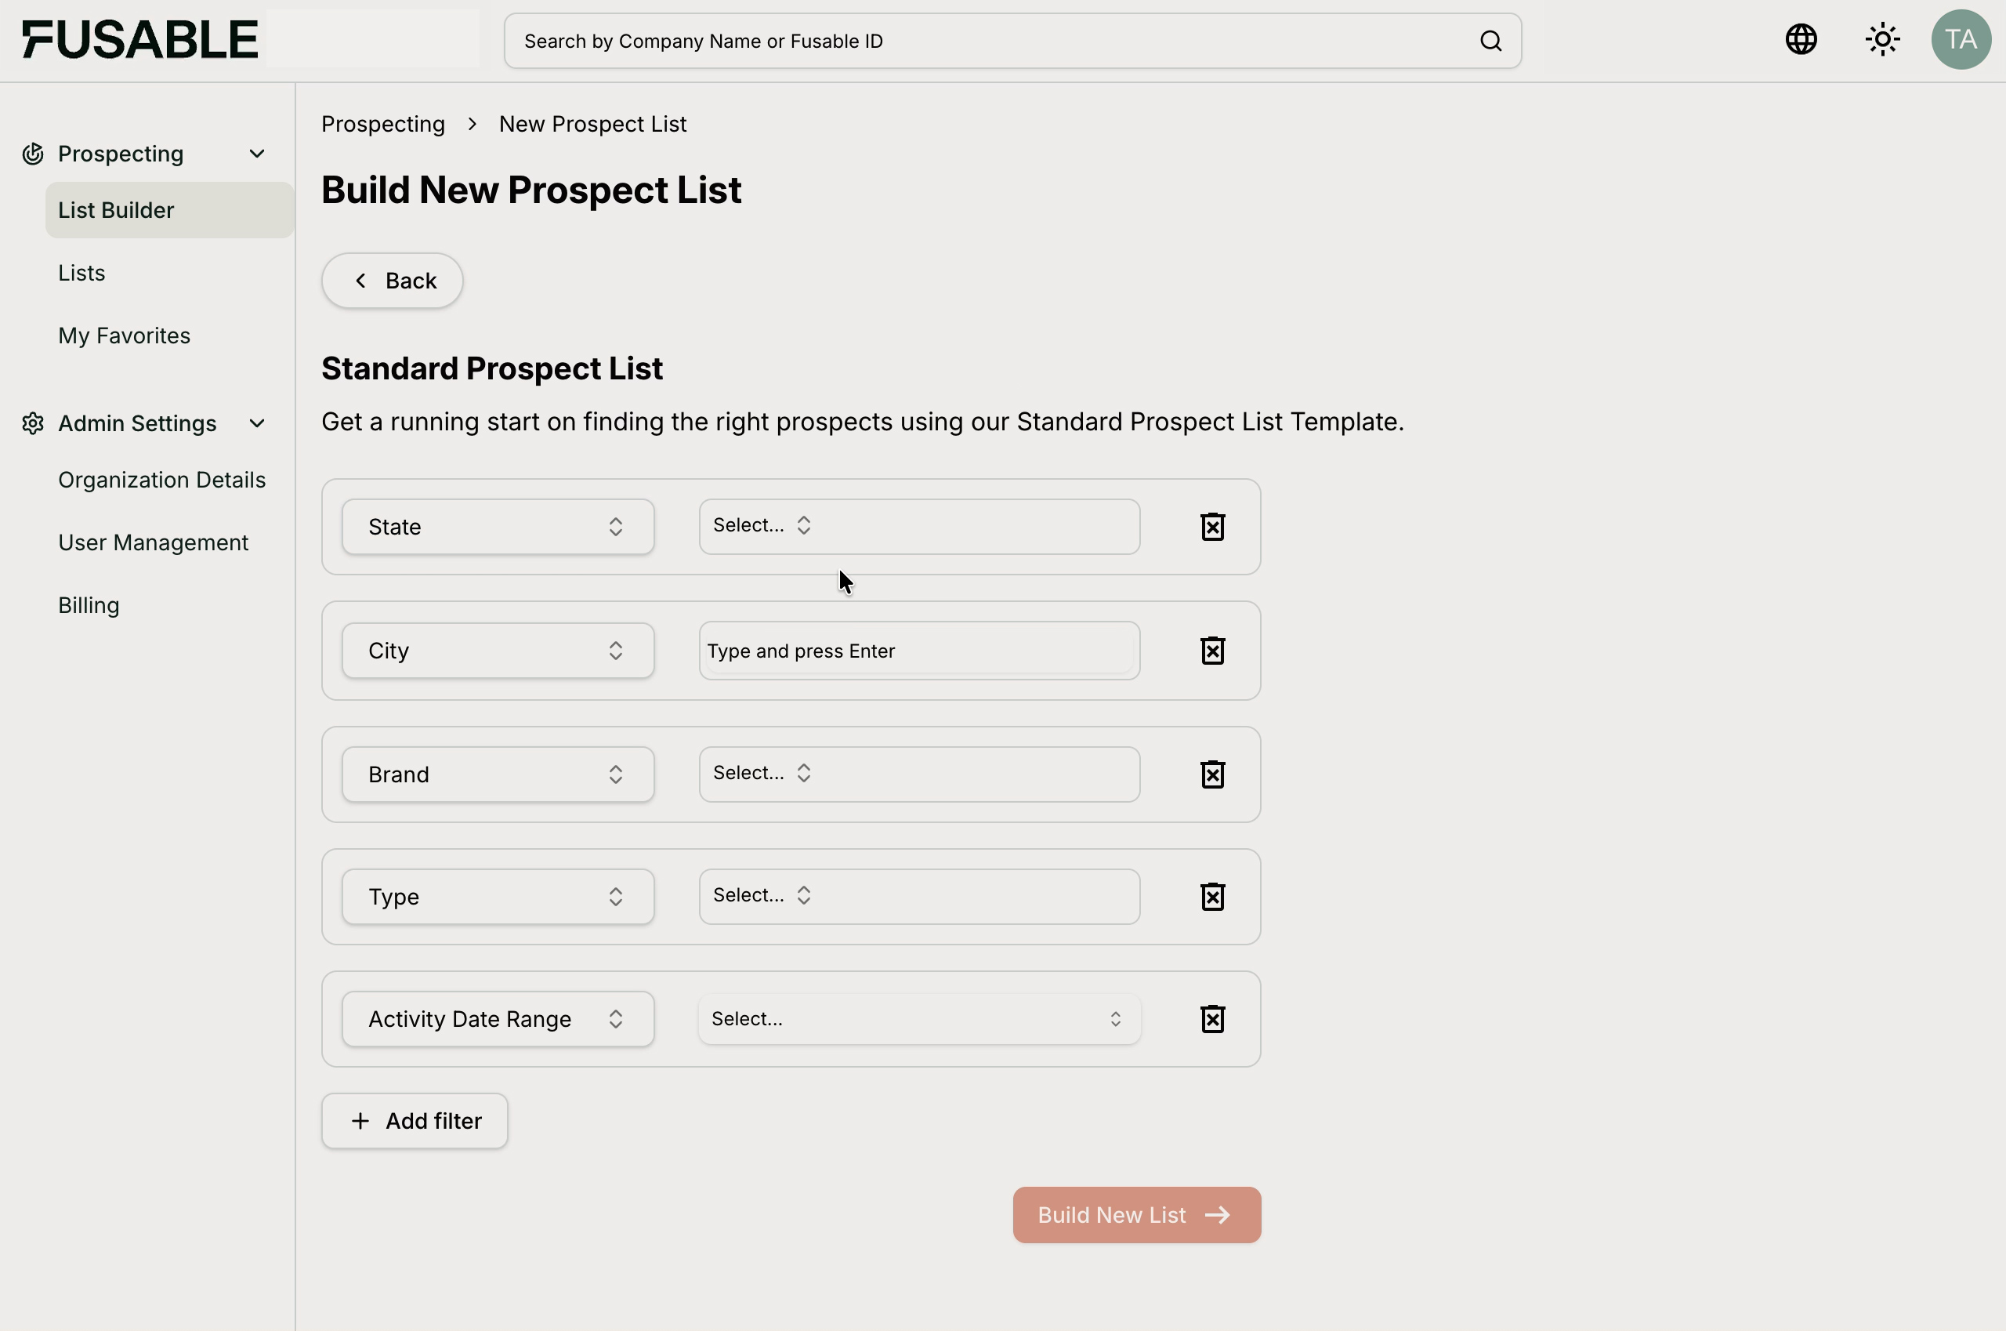Delete the Activity Date Range filter

tap(1211, 1018)
